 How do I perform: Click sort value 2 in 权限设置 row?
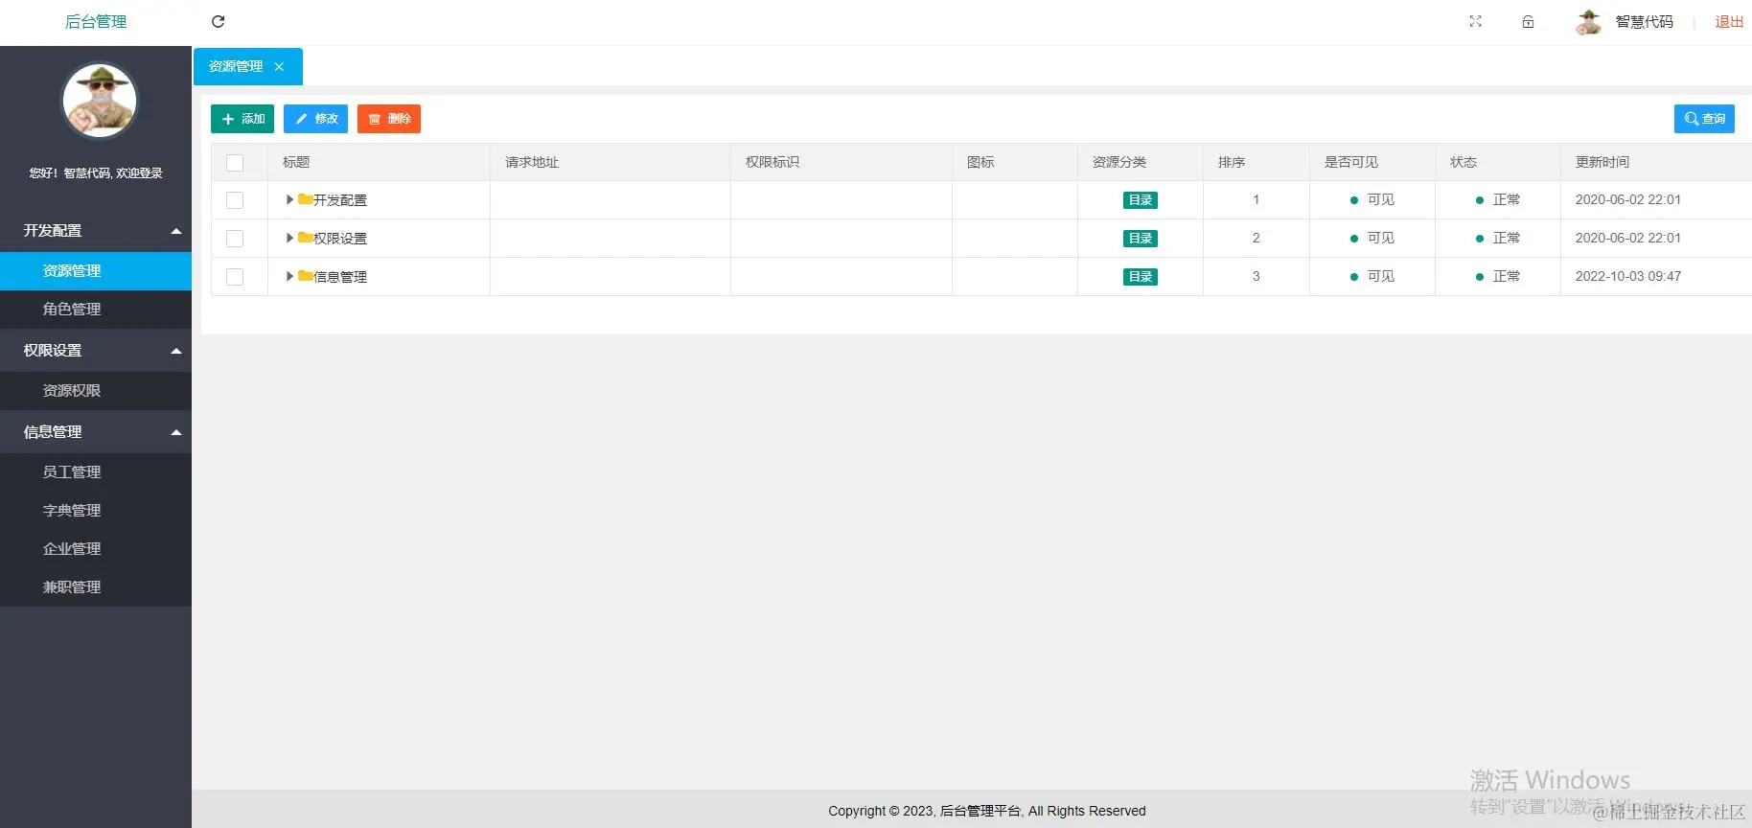click(x=1256, y=239)
